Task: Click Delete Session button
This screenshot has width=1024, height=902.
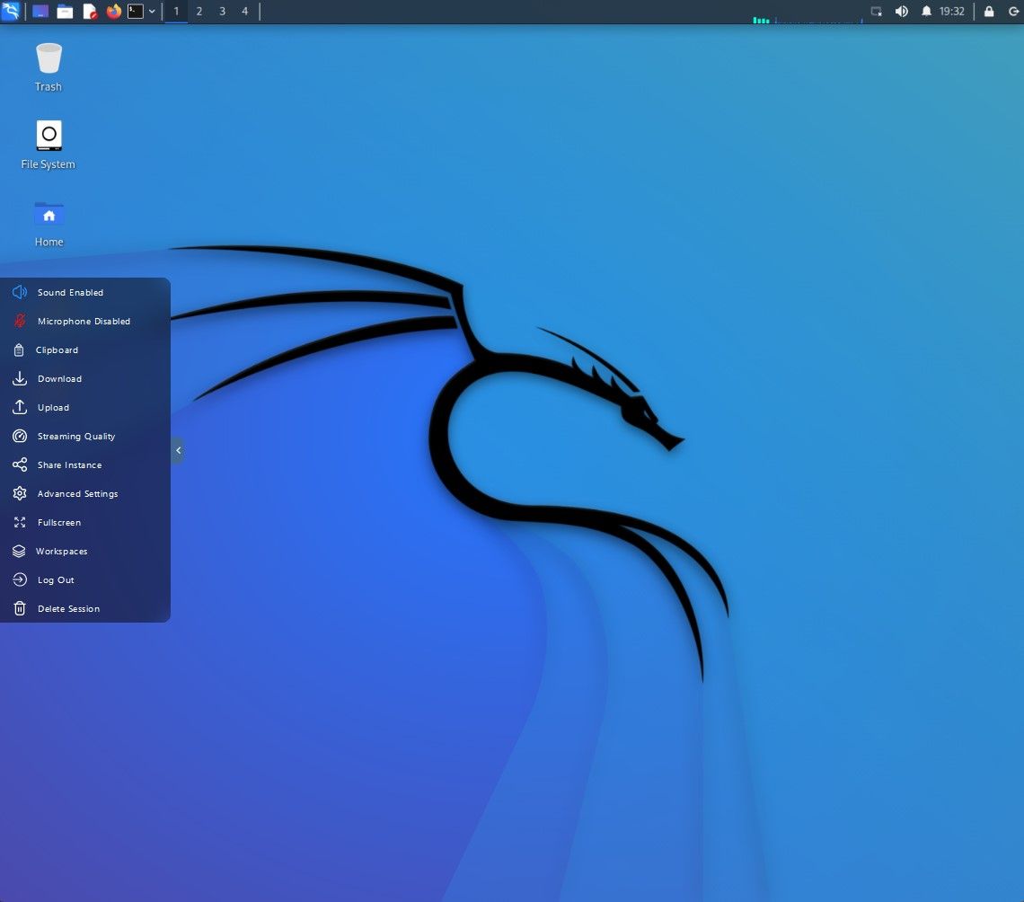Action: (68, 609)
